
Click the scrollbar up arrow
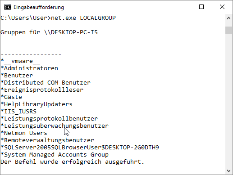[x=228, y=18]
